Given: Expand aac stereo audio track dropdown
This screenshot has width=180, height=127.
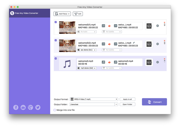Looking at the screenshot, I should [87, 50].
